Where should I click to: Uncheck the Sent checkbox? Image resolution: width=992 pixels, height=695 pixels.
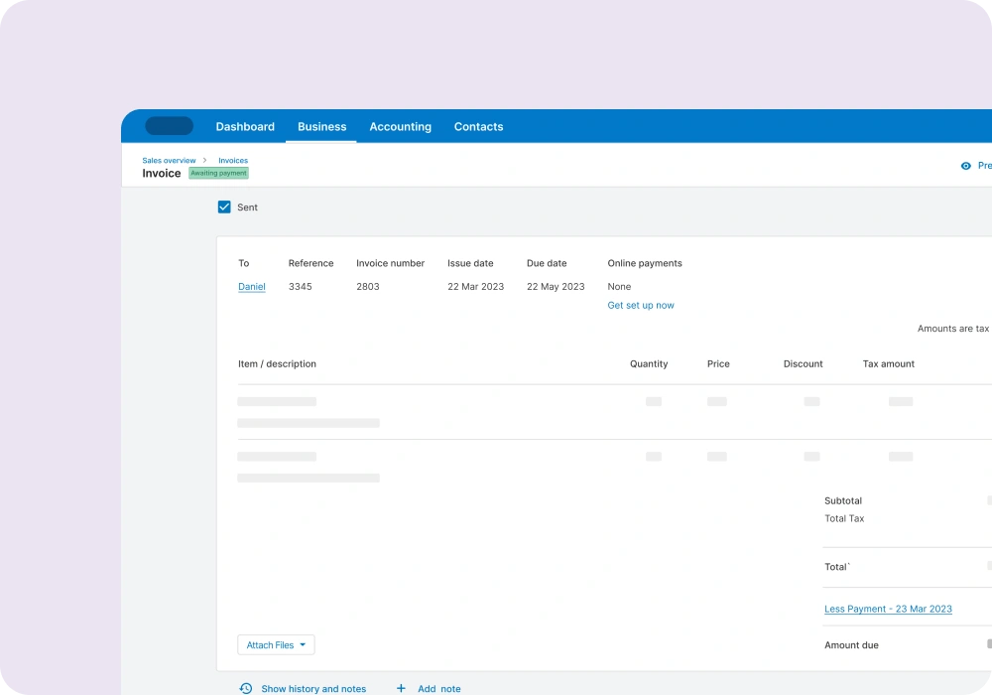[x=224, y=207]
